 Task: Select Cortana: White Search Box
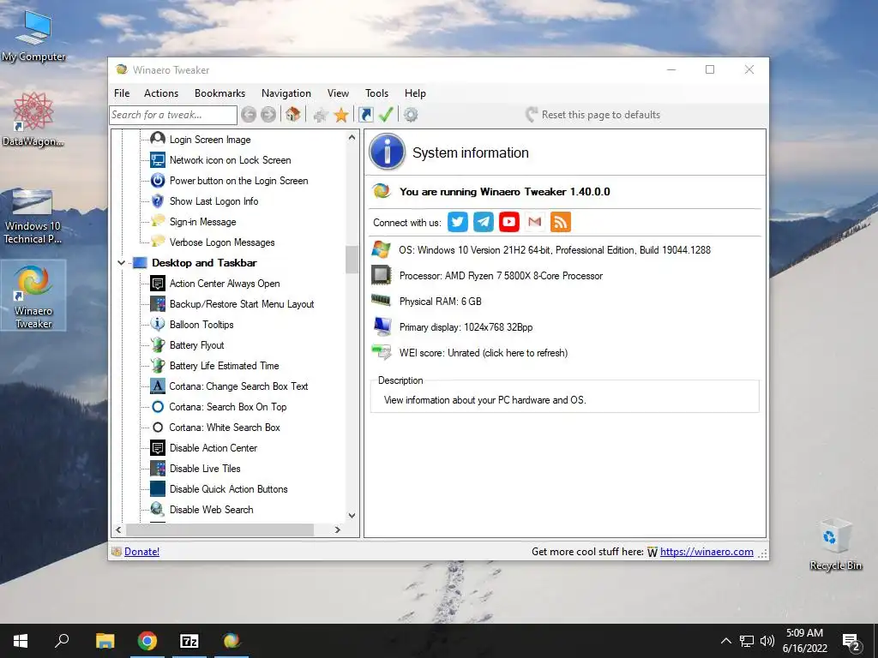tap(225, 428)
